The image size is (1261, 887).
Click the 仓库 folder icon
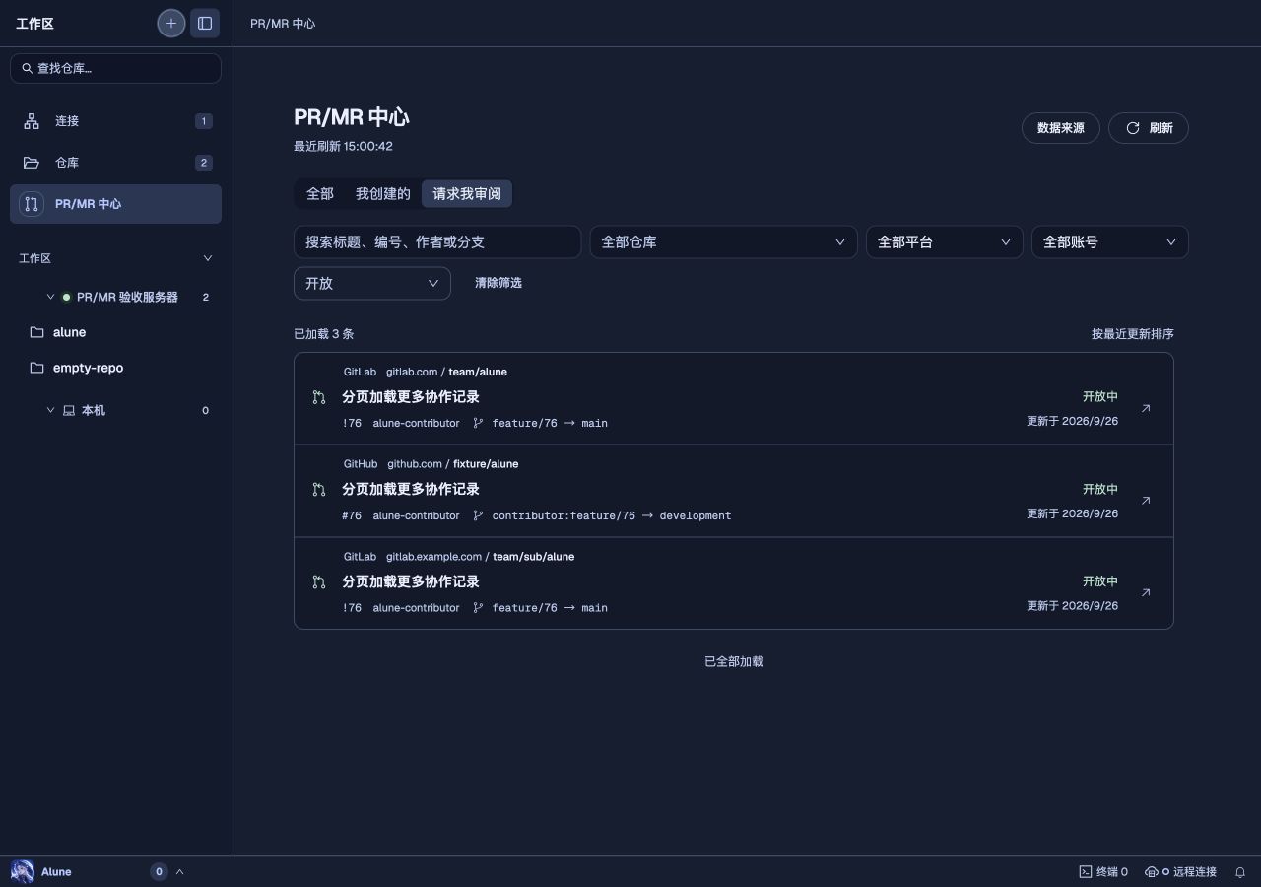coord(32,163)
